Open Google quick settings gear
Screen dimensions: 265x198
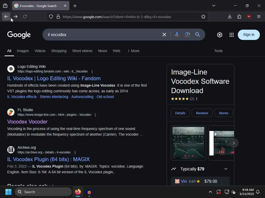click(x=220, y=35)
